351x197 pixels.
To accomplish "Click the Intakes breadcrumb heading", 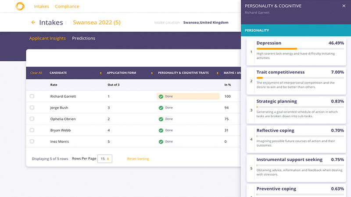I will pyautogui.click(x=51, y=22).
